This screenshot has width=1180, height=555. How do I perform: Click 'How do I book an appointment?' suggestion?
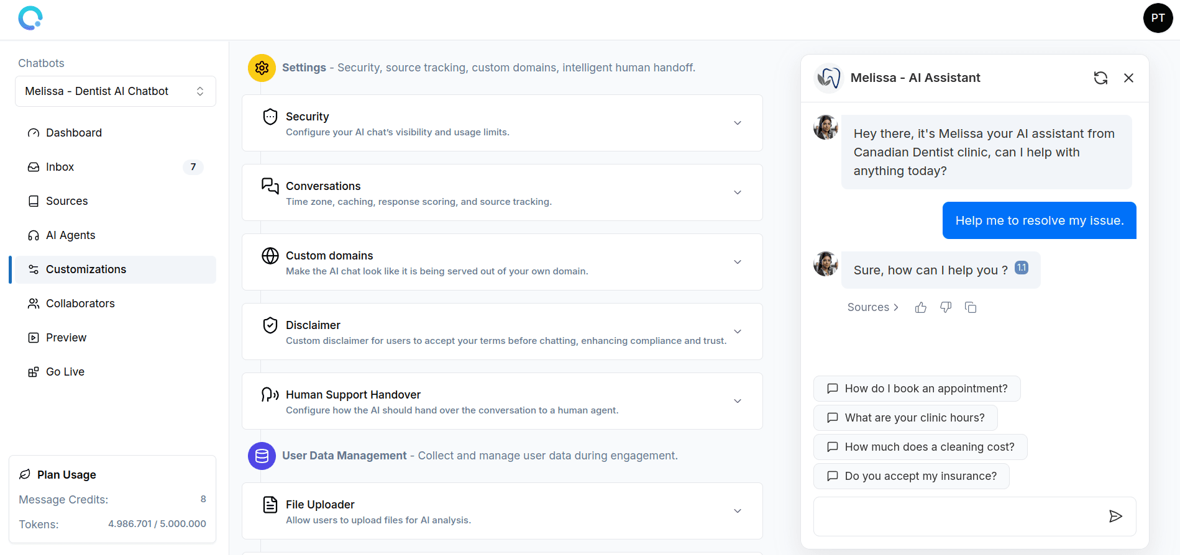(917, 389)
